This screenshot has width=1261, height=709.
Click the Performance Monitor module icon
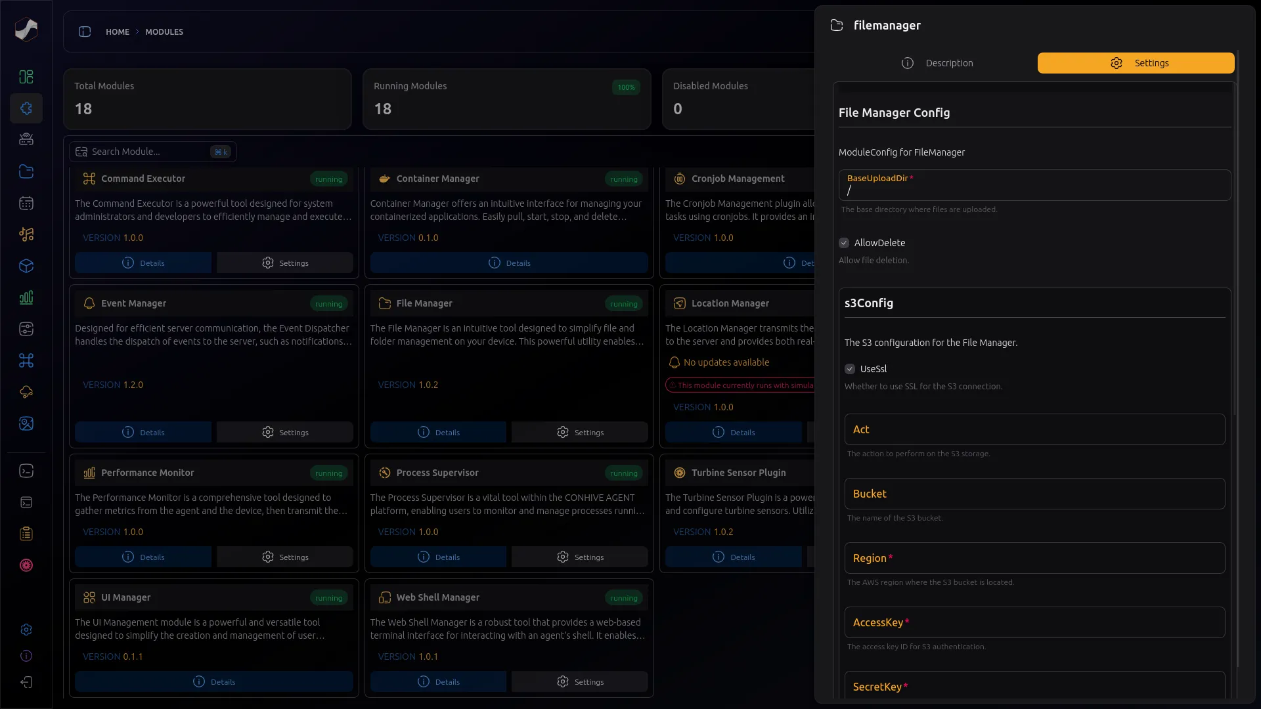(x=89, y=472)
